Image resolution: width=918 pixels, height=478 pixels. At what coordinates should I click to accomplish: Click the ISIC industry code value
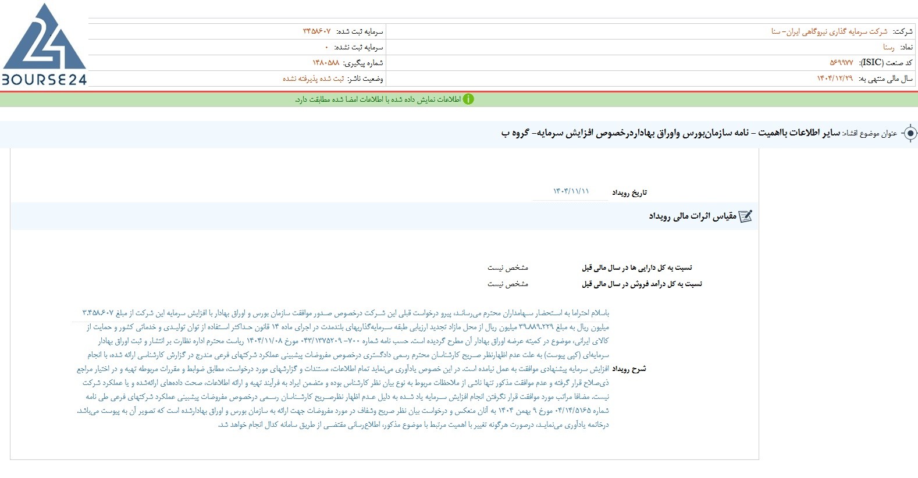[841, 63]
